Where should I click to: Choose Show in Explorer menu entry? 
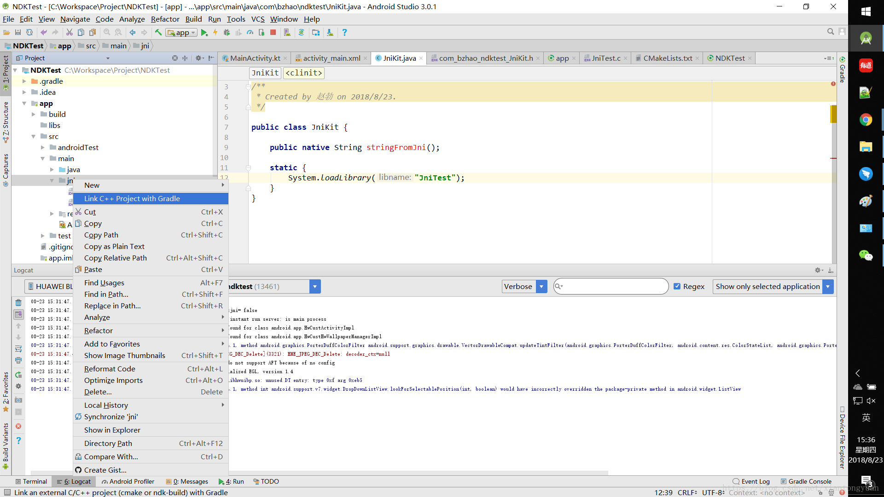click(151, 430)
